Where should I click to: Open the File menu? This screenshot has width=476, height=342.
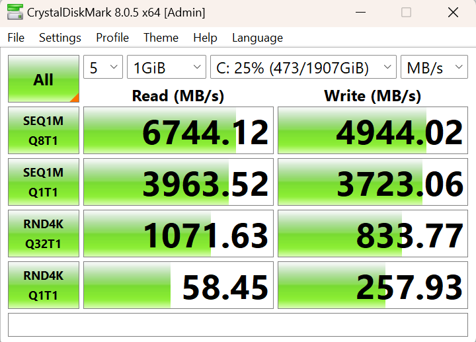(x=16, y=38)
